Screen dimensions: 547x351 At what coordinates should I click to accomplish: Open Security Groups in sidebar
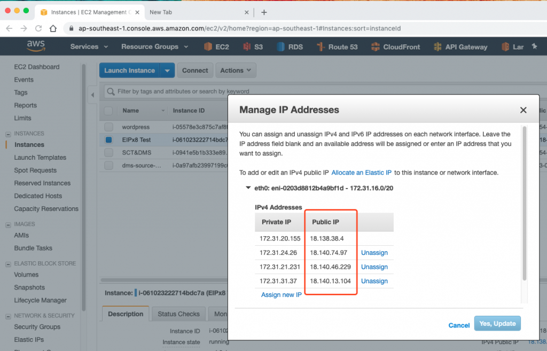(x=37, y=327)
